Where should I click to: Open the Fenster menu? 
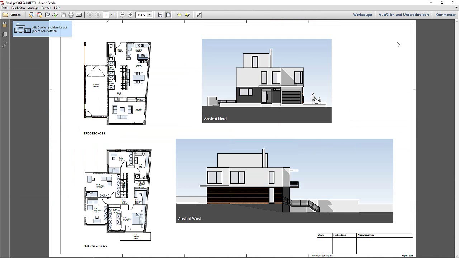pos(46,8)
